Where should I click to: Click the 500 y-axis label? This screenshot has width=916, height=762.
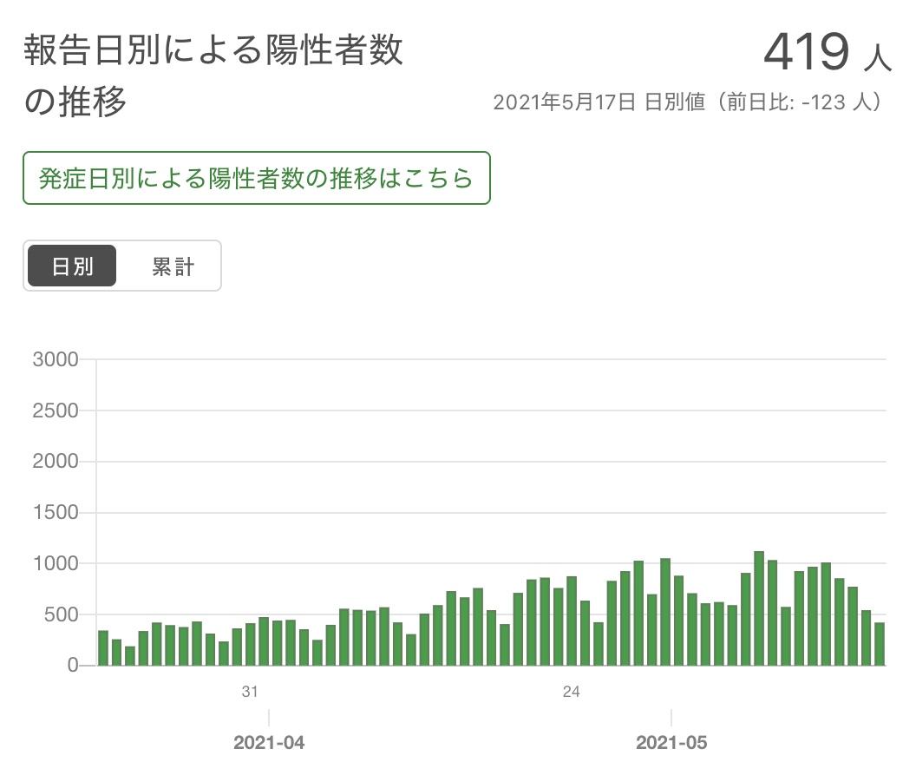(x=61, y=614)
